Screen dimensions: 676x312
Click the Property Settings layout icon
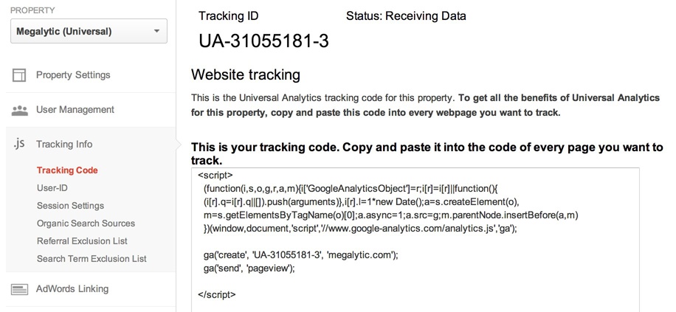19,75
